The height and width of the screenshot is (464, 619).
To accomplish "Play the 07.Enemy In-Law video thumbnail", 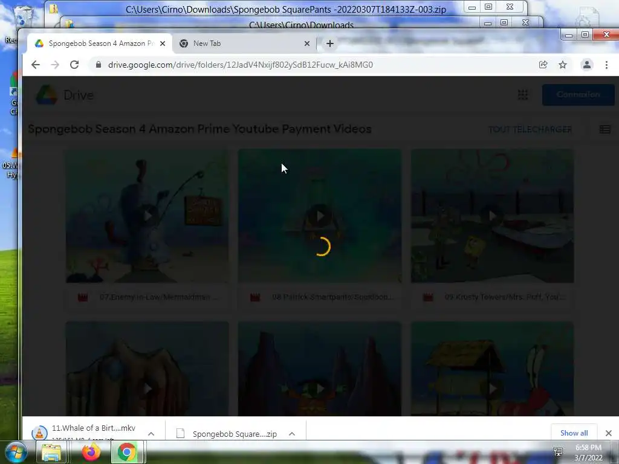I will coord(147,216).
